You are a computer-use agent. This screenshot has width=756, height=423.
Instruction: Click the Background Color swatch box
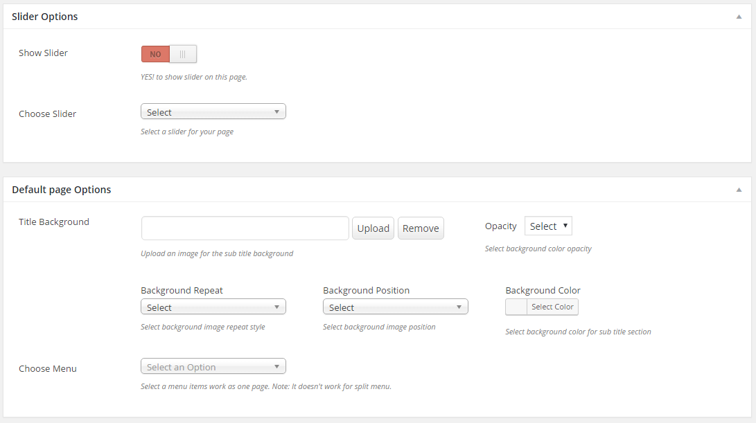(516, 307)
